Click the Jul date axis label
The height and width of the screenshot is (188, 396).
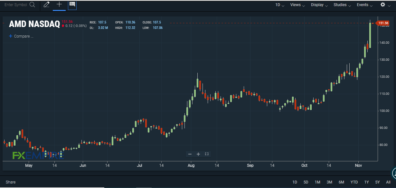click(139, 166)
